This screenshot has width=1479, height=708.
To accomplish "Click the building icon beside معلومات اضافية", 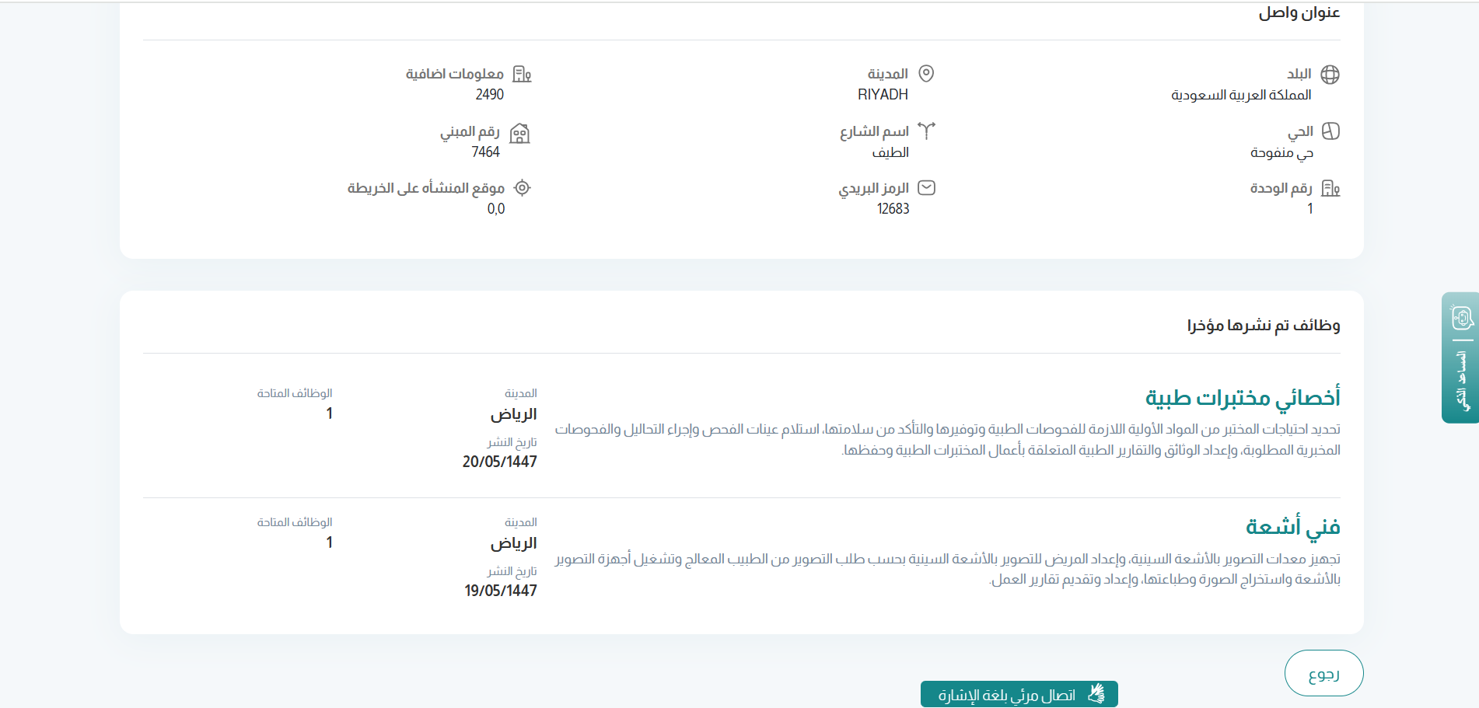I will (522, 75).
